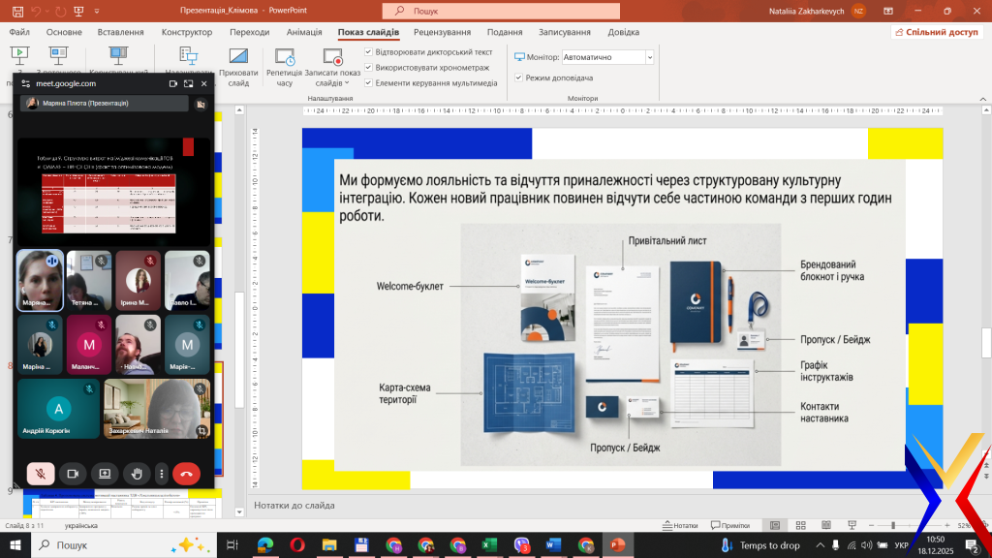Hang up with the red leave call button

[186, 474]
